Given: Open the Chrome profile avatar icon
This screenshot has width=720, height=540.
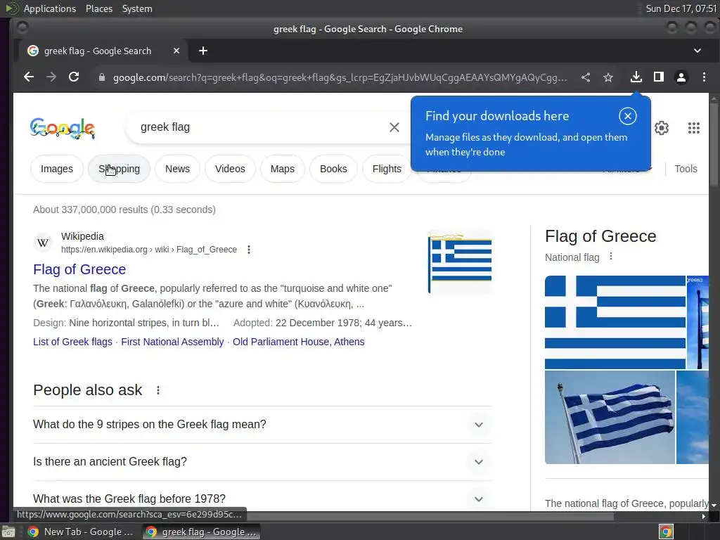Looking at the screenshot, I should (681, 77).
